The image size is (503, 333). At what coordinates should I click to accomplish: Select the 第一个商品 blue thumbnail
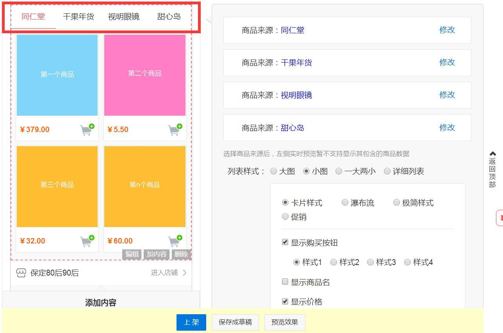(x=57, y=75)
